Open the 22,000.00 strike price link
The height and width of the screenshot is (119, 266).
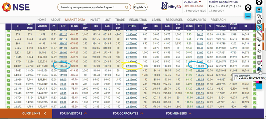[132, 66]
